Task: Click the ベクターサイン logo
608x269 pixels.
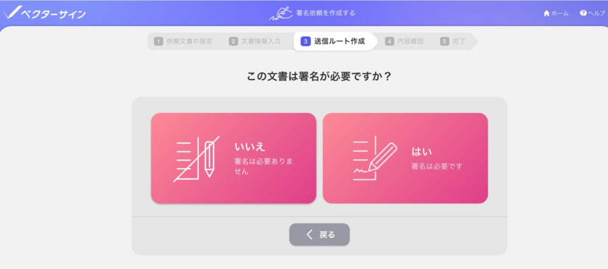Action: point(43,13)
